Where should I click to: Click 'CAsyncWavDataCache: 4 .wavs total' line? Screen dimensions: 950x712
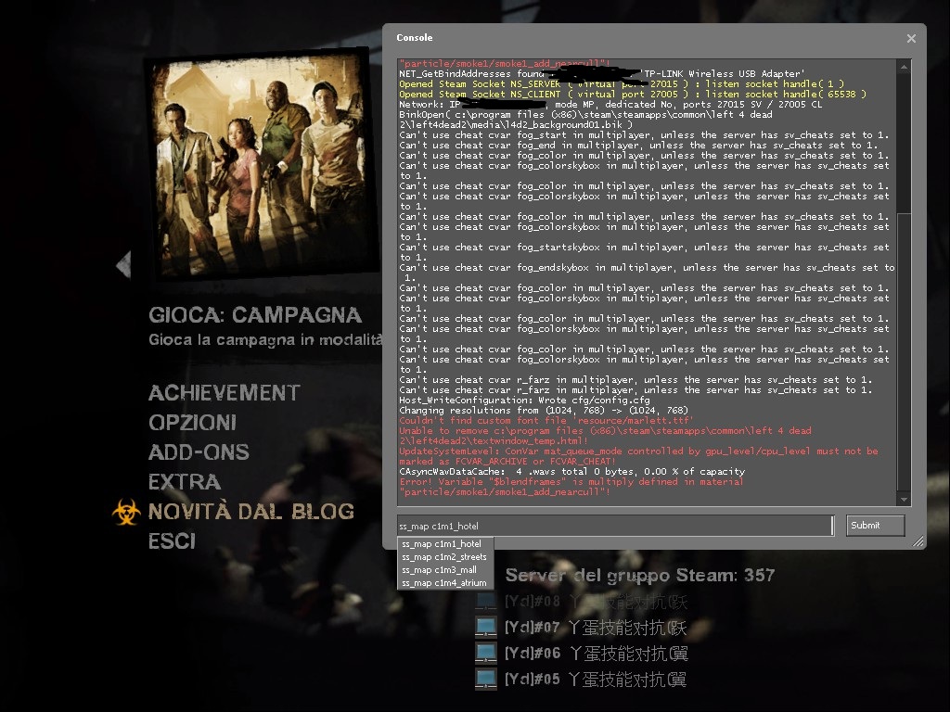[x=571, y=472]
